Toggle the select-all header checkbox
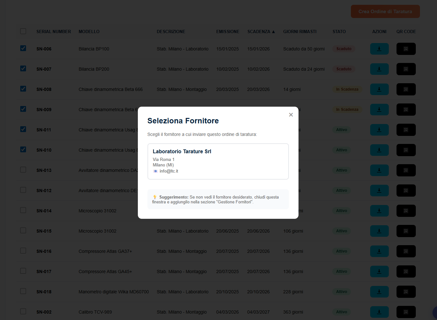Image resolution: width=437 pixels, height=320 pixels. coord(23,31)
